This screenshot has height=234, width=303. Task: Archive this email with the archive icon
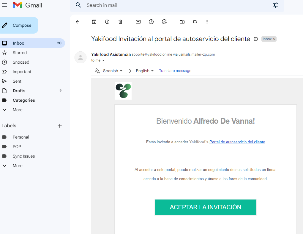[x=94, y=22]
